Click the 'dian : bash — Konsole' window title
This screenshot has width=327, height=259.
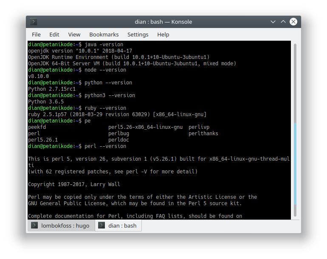coord(163,22)
